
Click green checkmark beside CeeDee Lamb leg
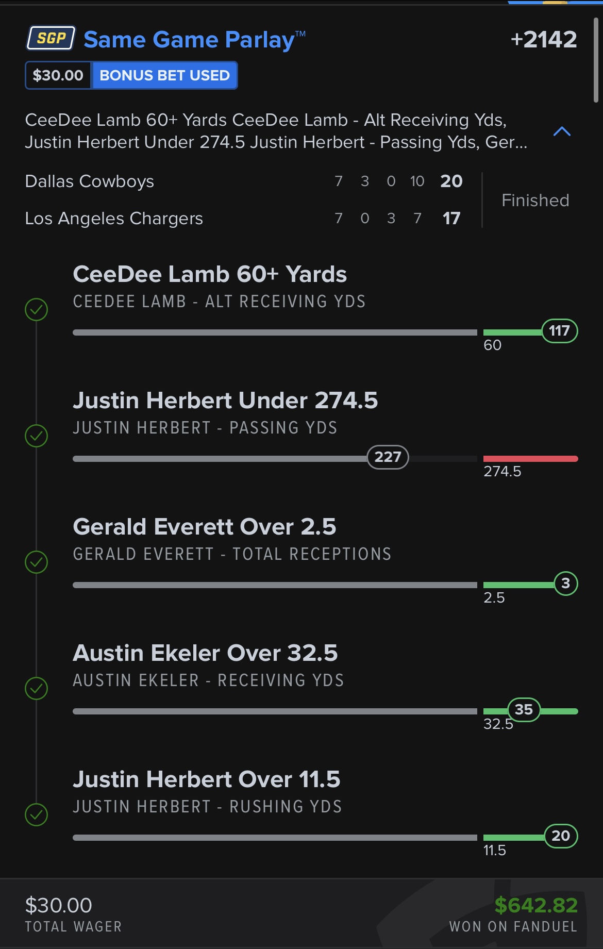coord(37,310)
